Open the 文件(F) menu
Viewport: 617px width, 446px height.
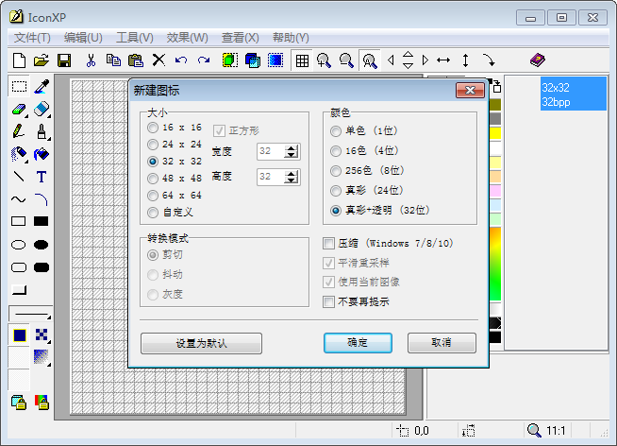[x=32, y=38]
